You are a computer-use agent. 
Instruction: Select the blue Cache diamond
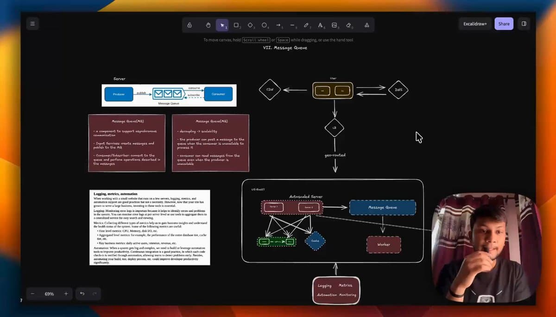[x=315, y=241]
